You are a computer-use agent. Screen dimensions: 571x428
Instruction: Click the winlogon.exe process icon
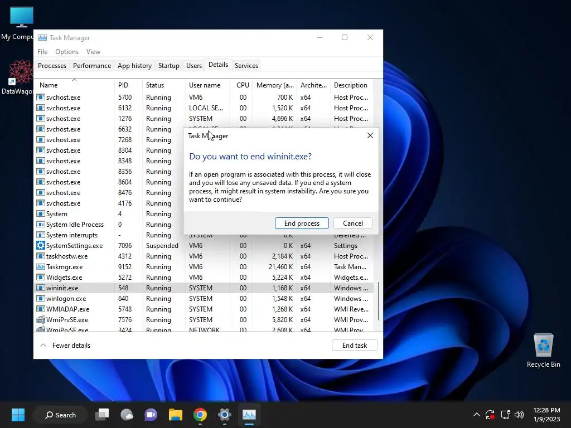pyautogui.click(x=40, y=299)
